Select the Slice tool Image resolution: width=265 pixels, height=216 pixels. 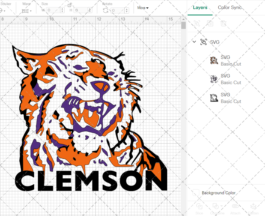199,208
